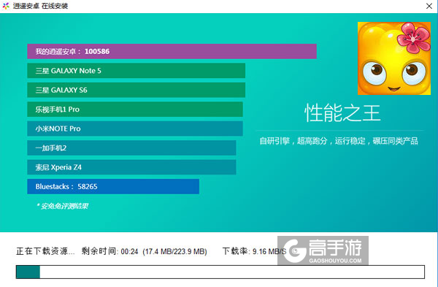438x287 pixels.
Task: Select the 我的逍遥安卓: 100586 score bar
Action: point(172,51)
